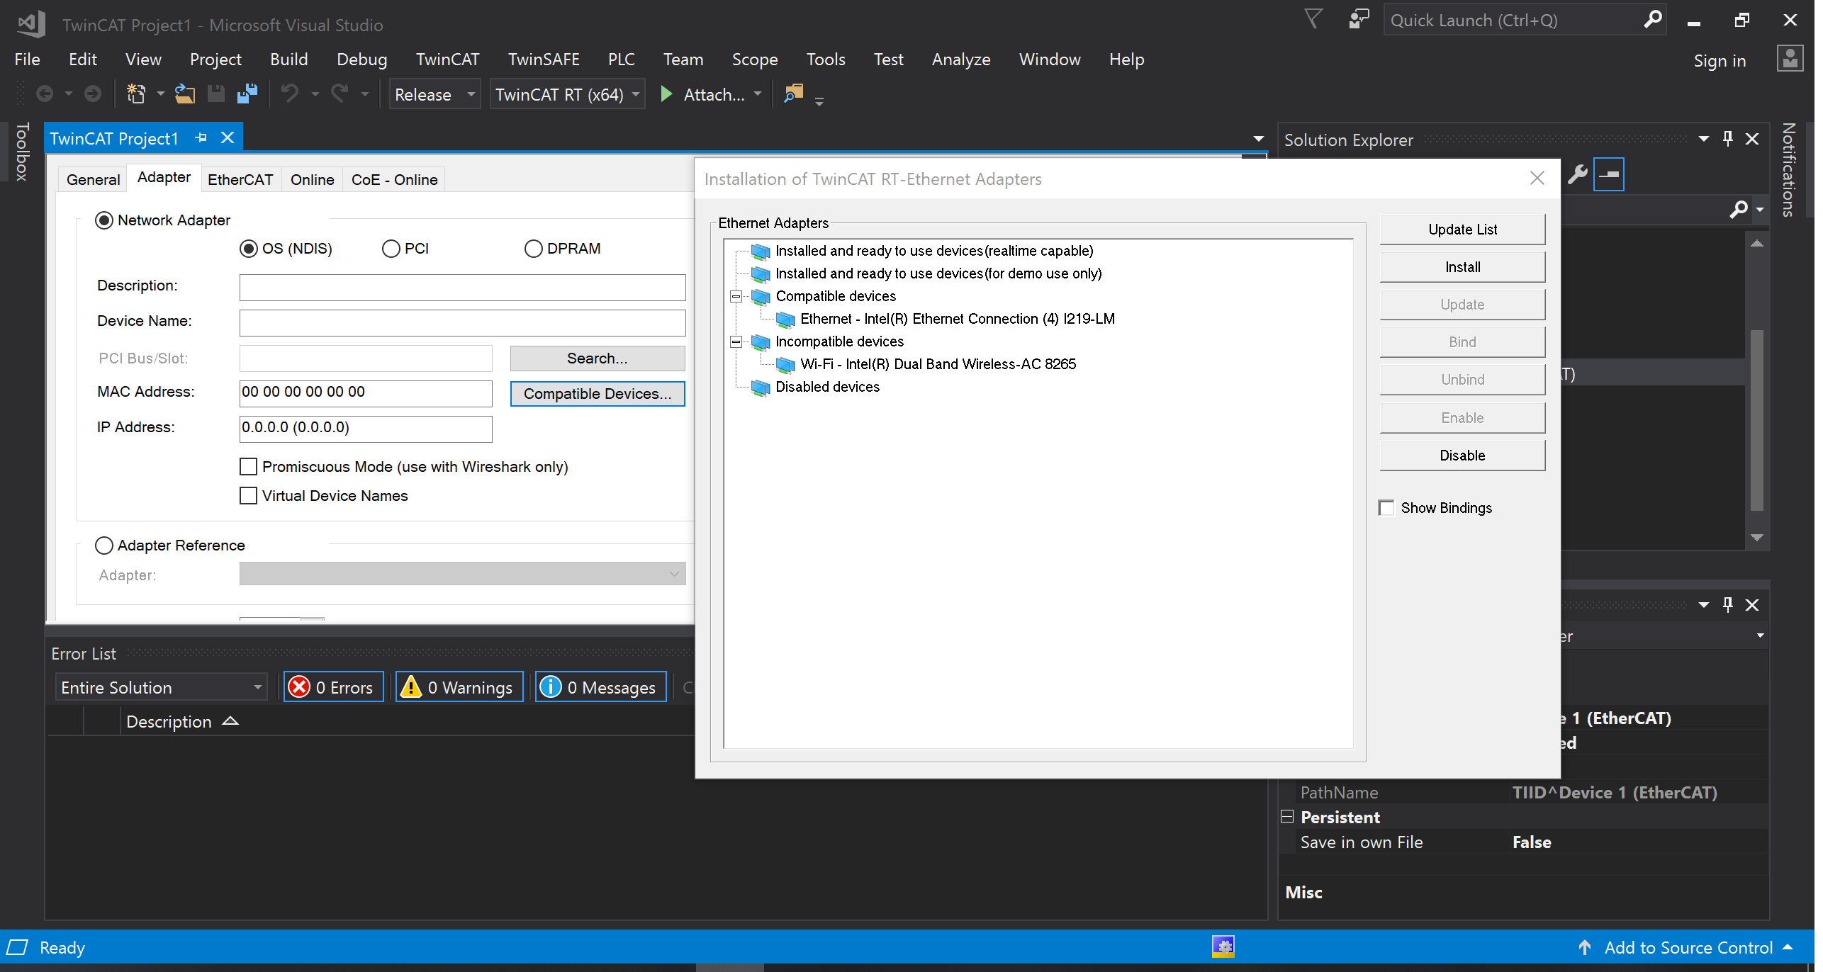Click the TwinCAT status bar tray icon
Screen dimensions: 1823x972
point(1223,946)
